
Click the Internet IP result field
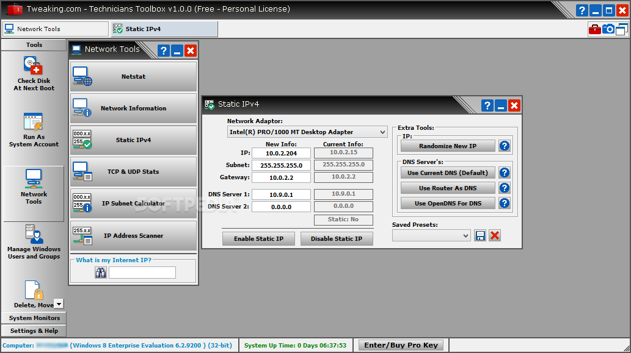pos(142,273)
